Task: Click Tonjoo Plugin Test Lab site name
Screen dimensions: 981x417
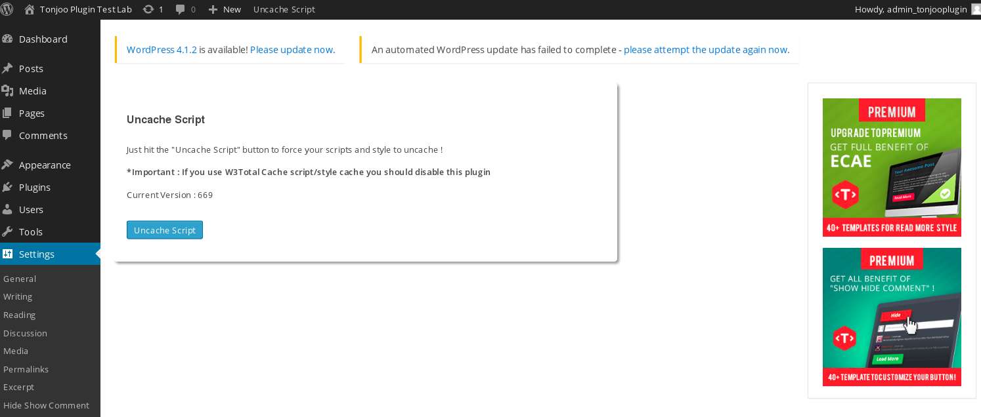Action: point(85,9)
